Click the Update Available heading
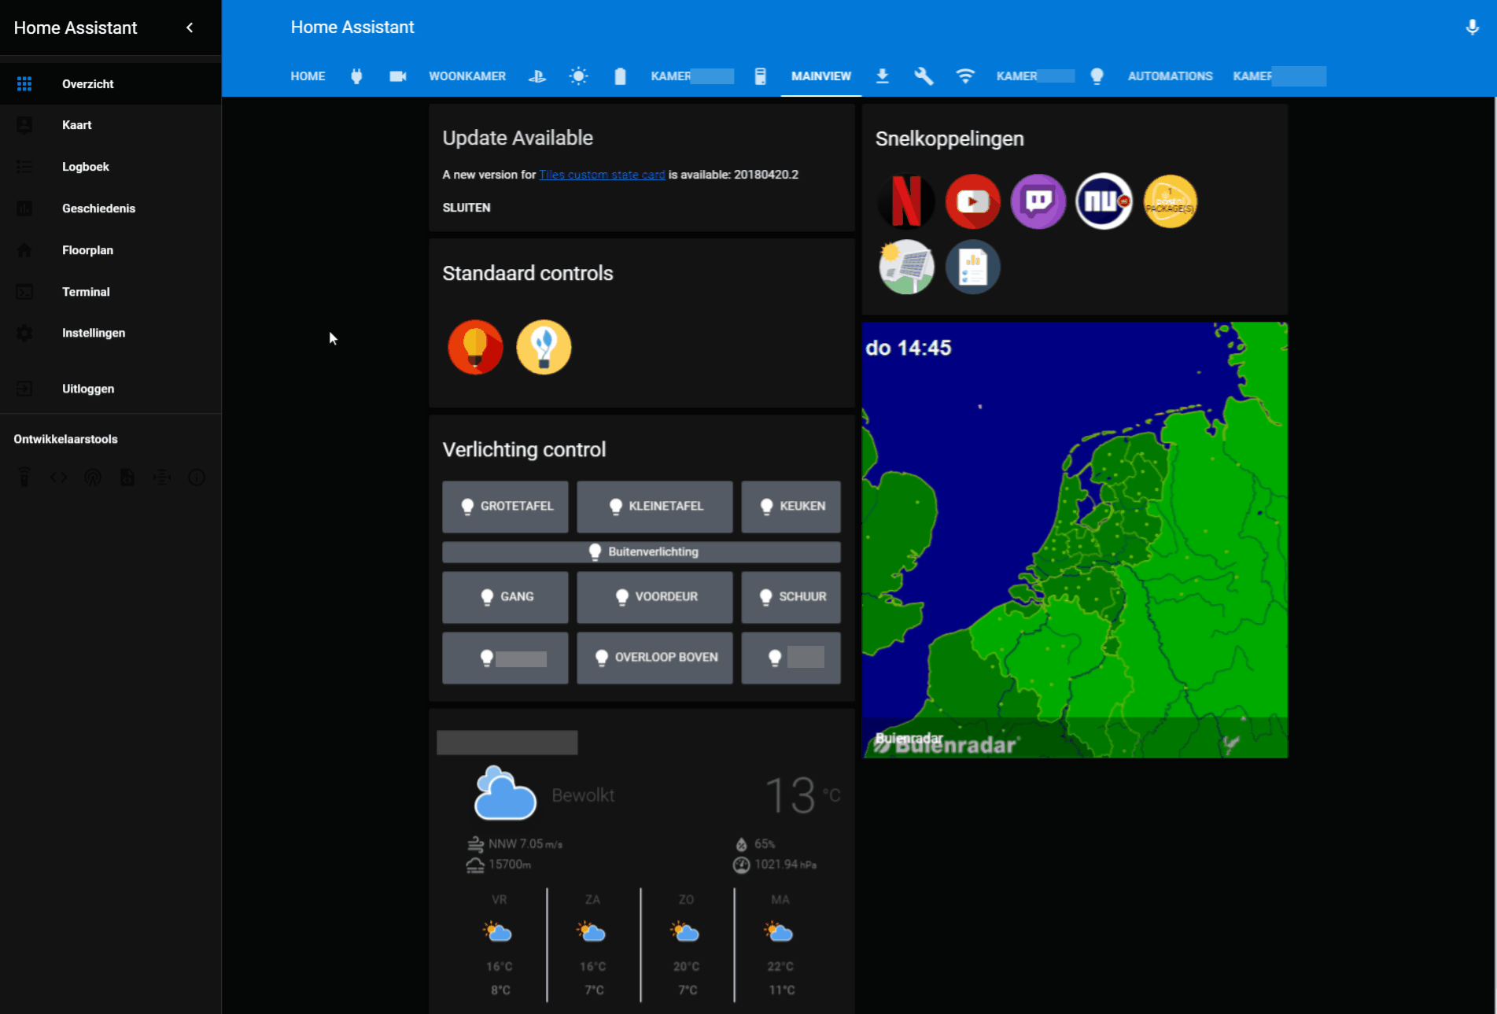Screen dimensions: 1497x1014 tap(518, 138)
